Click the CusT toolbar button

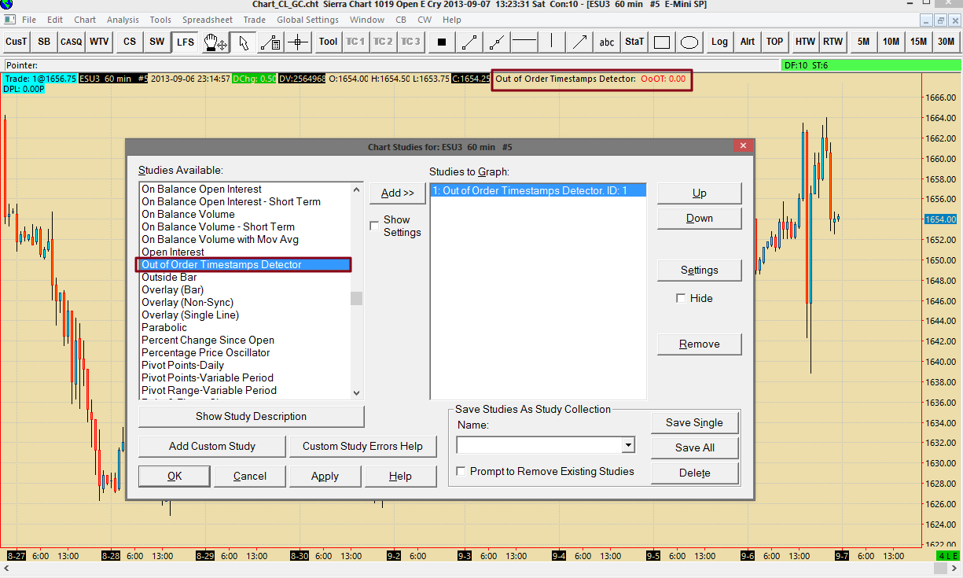17,42
